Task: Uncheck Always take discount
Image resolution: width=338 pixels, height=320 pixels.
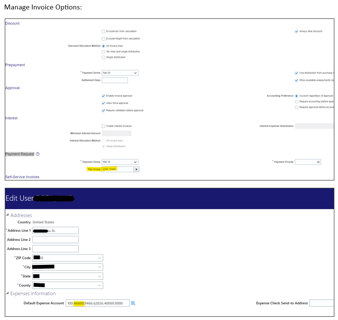Action: pos(297,31)
